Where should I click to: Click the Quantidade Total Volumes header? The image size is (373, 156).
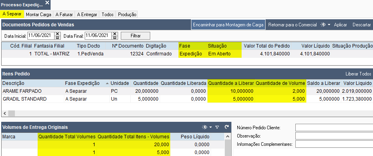click(x=67, y=137)
